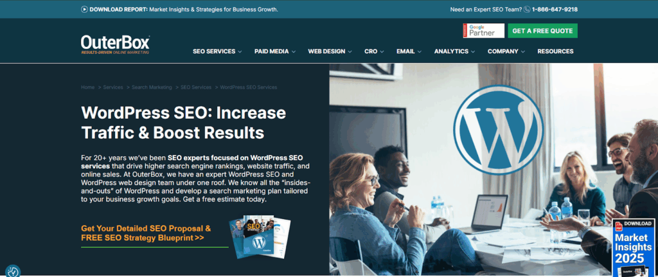Go to the Resources menu item
The width and height of the screenshot is (658, 277).
click(x=555, y=51)
